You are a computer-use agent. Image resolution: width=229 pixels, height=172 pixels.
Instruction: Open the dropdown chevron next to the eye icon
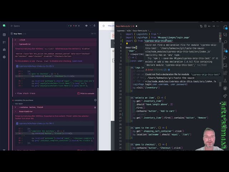[x=91, y=26]
